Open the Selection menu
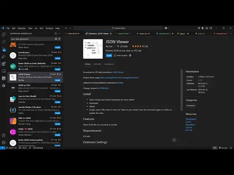This screenshot has width=234, height=175. [x=22, y=28]
